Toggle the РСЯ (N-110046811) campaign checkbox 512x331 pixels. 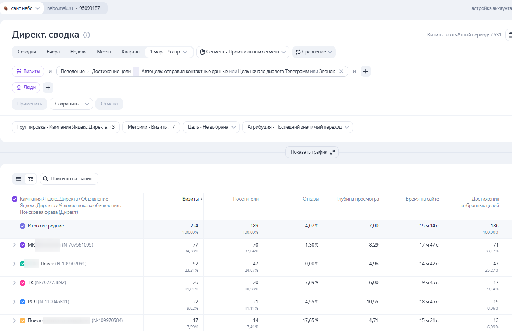22,302
